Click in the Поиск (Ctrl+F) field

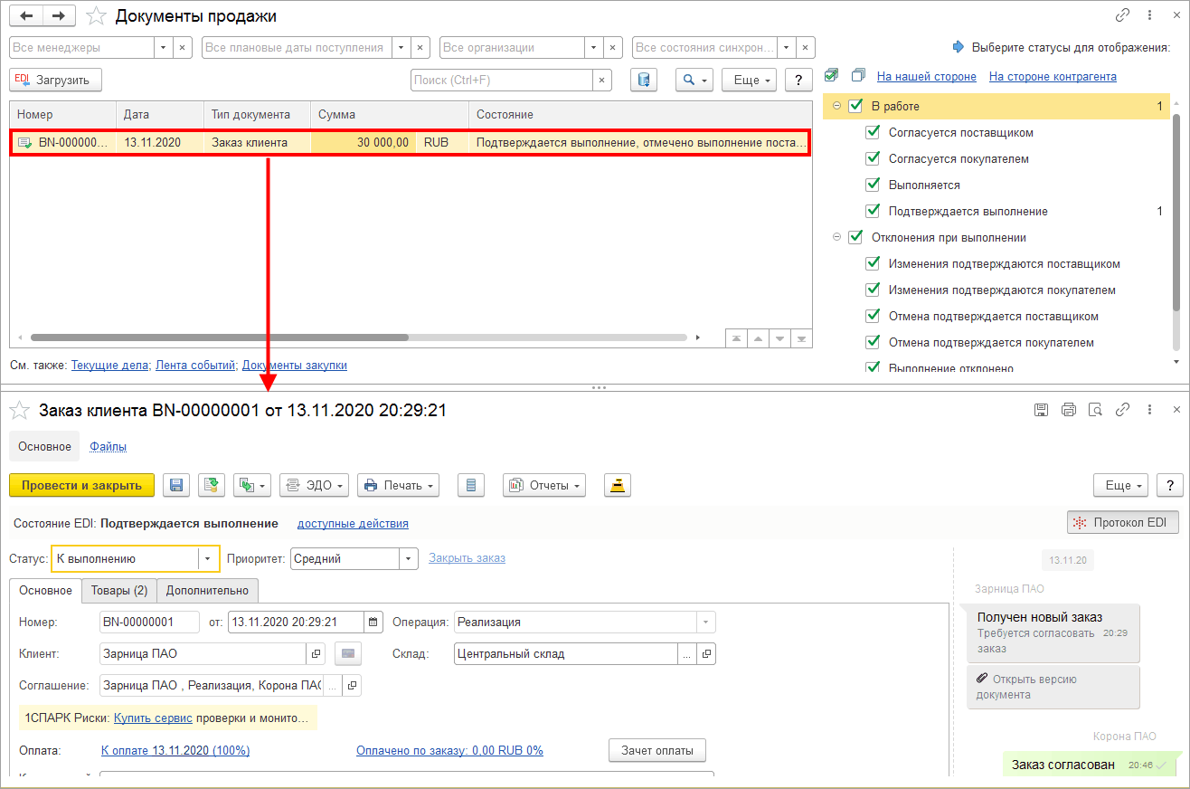click(x=502, y=80)
